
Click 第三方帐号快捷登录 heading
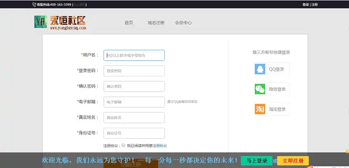[x=271, y=52]
